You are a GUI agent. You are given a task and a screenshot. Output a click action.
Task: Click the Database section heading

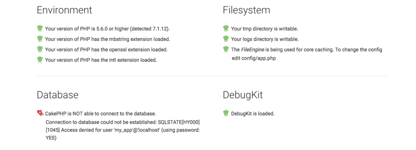pyautogui.click(x=58, y=95)
